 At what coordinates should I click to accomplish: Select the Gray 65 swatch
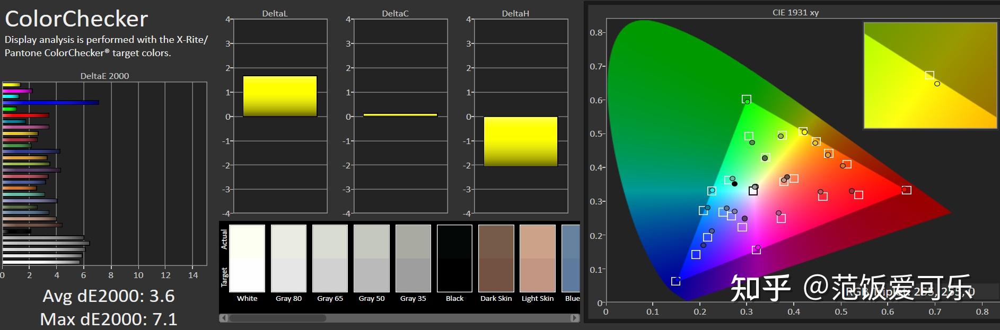point(330,258)
